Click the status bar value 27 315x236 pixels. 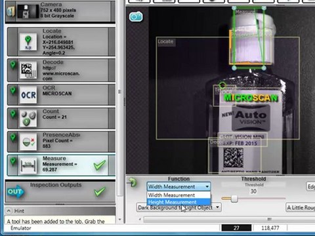point(236,228)
